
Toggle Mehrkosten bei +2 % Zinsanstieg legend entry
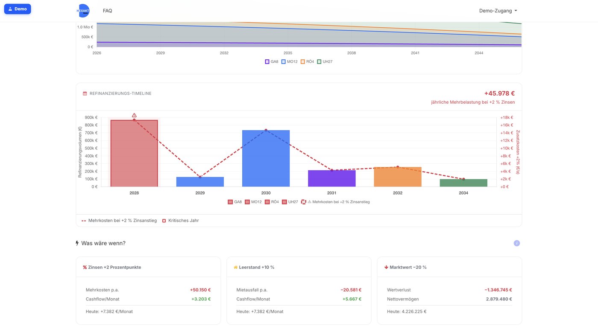[335, 202]
